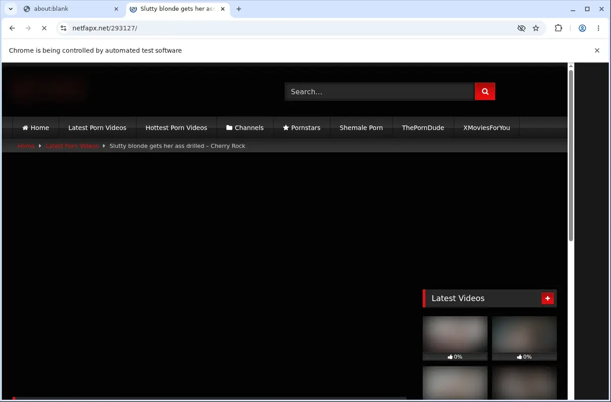Screen dimensions: 611x402
Task: Bookmark this page with the star
Action: click(536, 28)
